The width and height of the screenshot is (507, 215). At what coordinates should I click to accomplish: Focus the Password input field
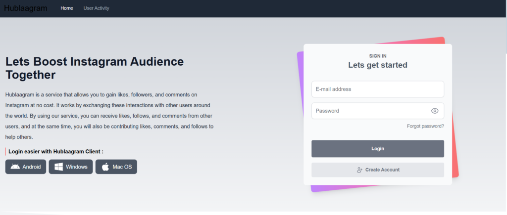coord(378,111)
